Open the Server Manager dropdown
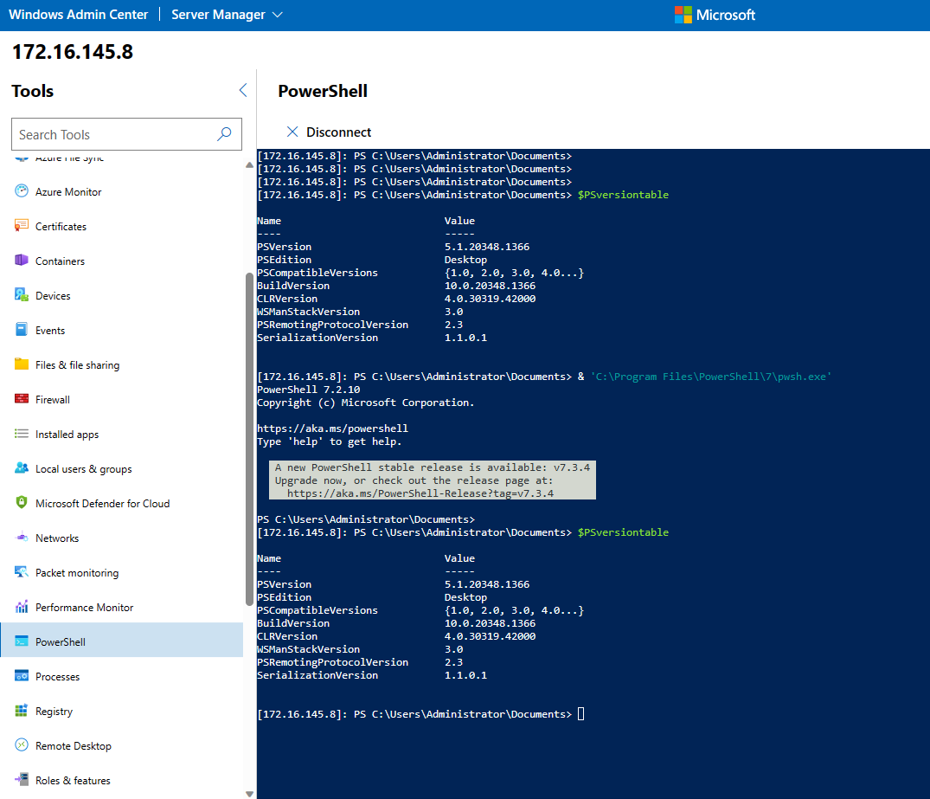 226,14
